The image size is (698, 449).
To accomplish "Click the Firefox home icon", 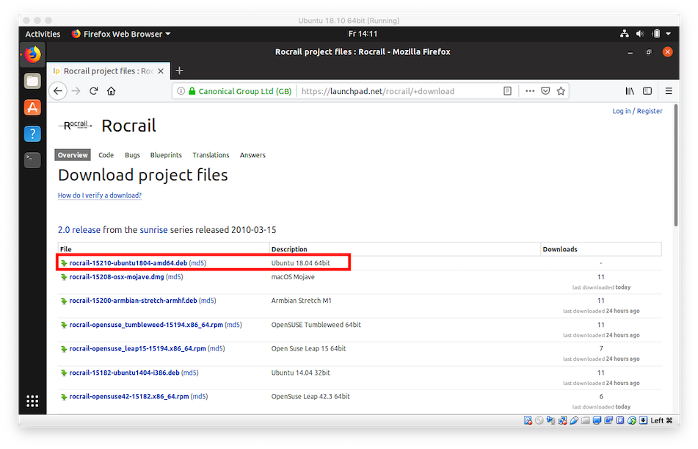I will pos(112,91).
